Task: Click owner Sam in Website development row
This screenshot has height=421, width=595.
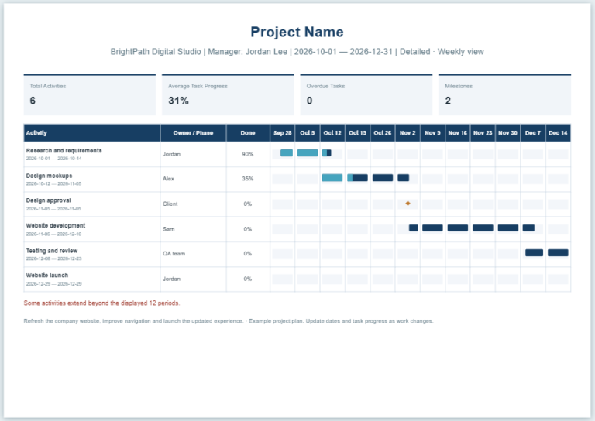Action: point(168,229)
